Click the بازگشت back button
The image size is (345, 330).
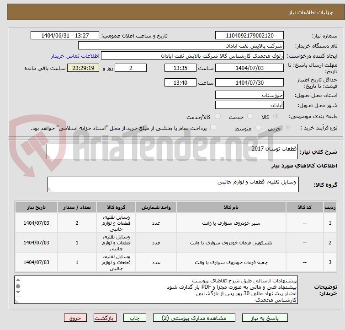tap(105, 318)
